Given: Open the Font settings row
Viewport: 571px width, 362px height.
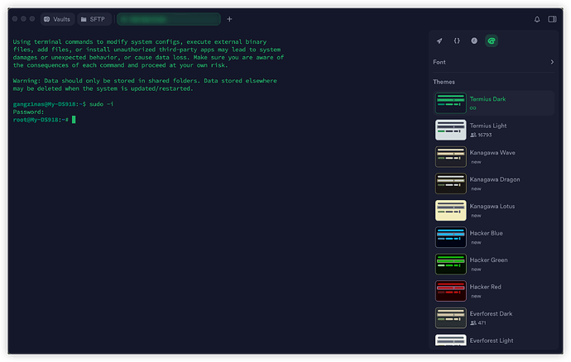Looking at the screenshot, I should [x=493, y=62].
